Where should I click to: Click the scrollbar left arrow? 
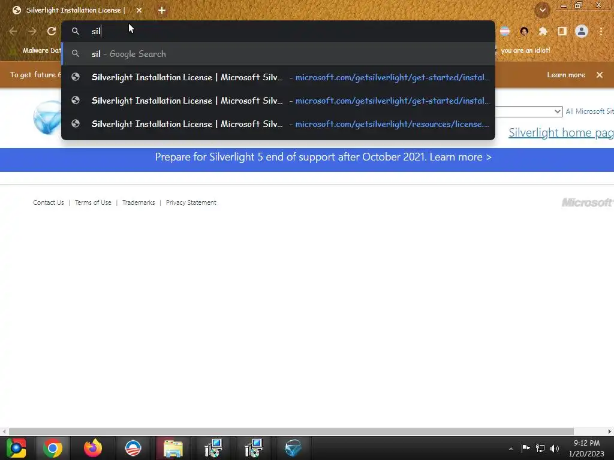coord(4,431)
